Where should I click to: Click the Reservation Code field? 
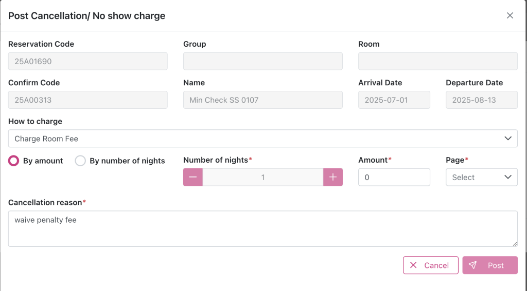tap(87, 61)
